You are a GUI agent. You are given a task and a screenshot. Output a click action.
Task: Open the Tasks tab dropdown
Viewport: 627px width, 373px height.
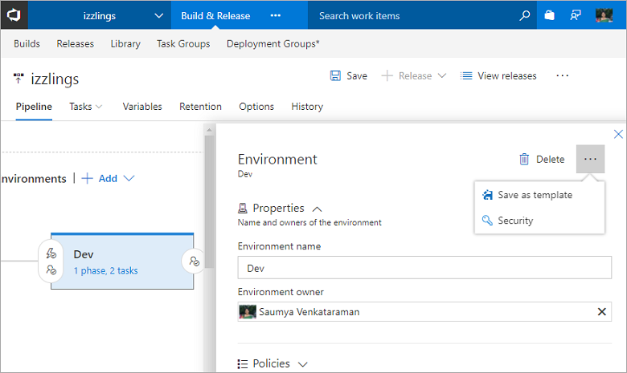pos(86,106)
